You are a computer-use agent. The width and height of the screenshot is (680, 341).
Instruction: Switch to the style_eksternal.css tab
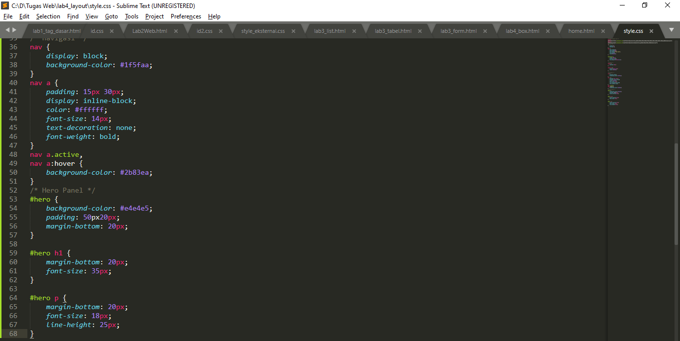click(263, 31)
